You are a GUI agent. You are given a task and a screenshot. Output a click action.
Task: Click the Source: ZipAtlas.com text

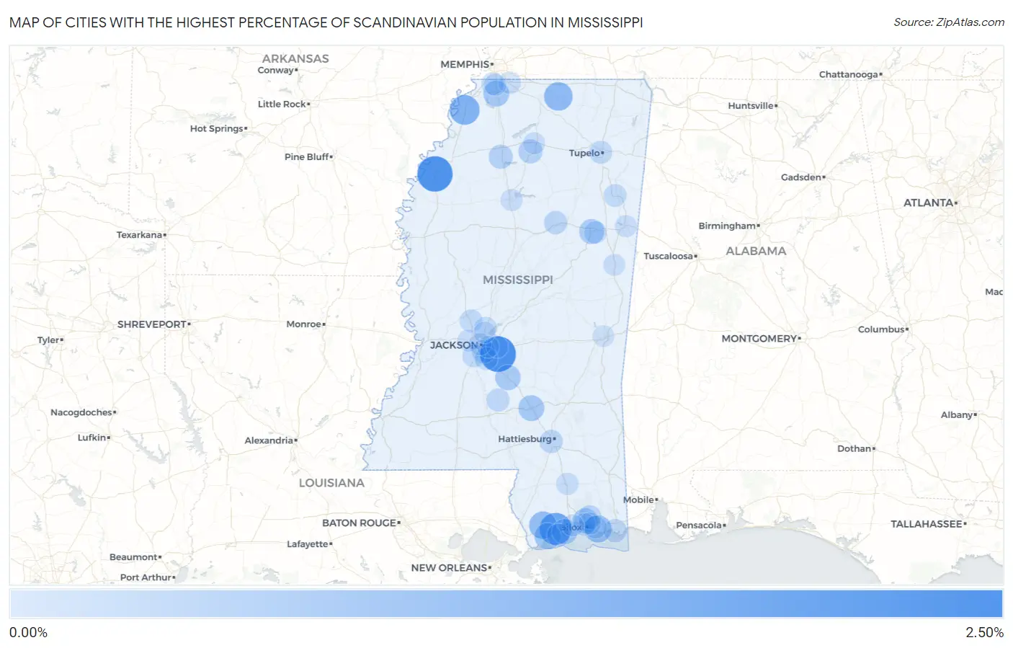coord(949,22)
